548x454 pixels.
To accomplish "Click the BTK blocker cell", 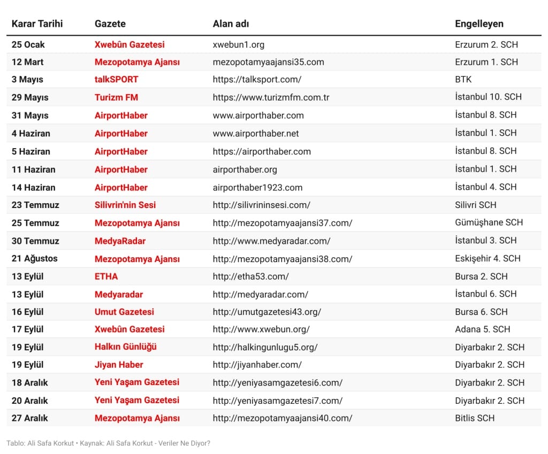I will tap(463, 79).
